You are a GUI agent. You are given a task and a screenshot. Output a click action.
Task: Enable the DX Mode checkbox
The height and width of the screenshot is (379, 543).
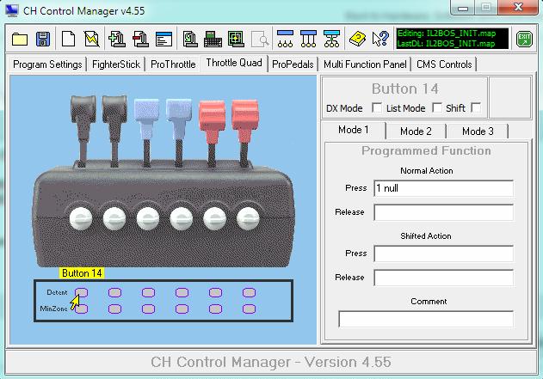click(377, 107)
